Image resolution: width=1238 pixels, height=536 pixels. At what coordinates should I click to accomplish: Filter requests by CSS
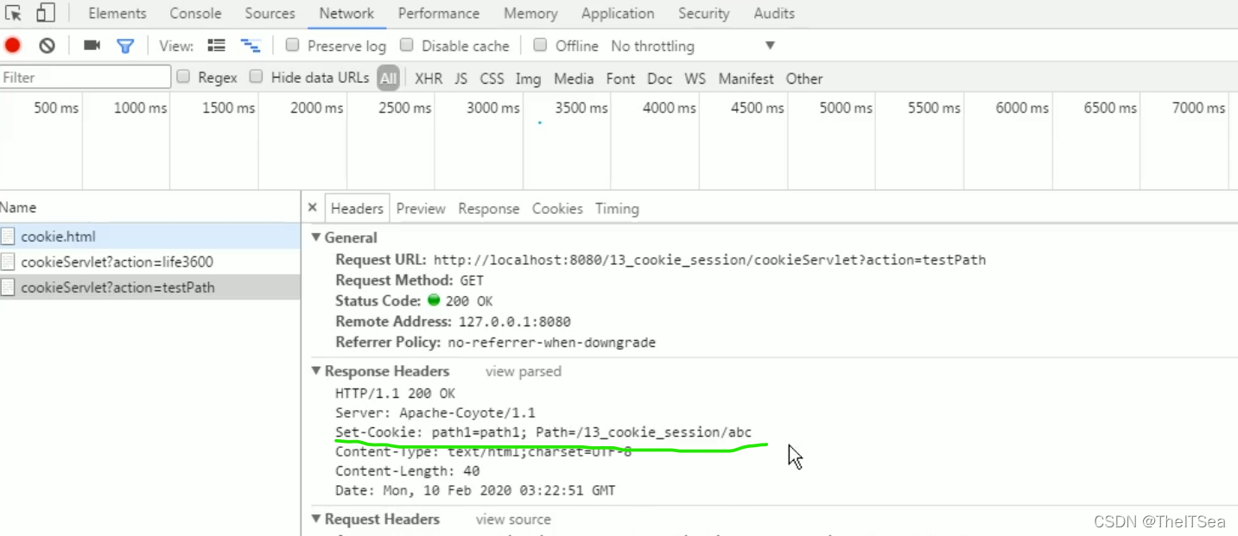coord(492,79)
